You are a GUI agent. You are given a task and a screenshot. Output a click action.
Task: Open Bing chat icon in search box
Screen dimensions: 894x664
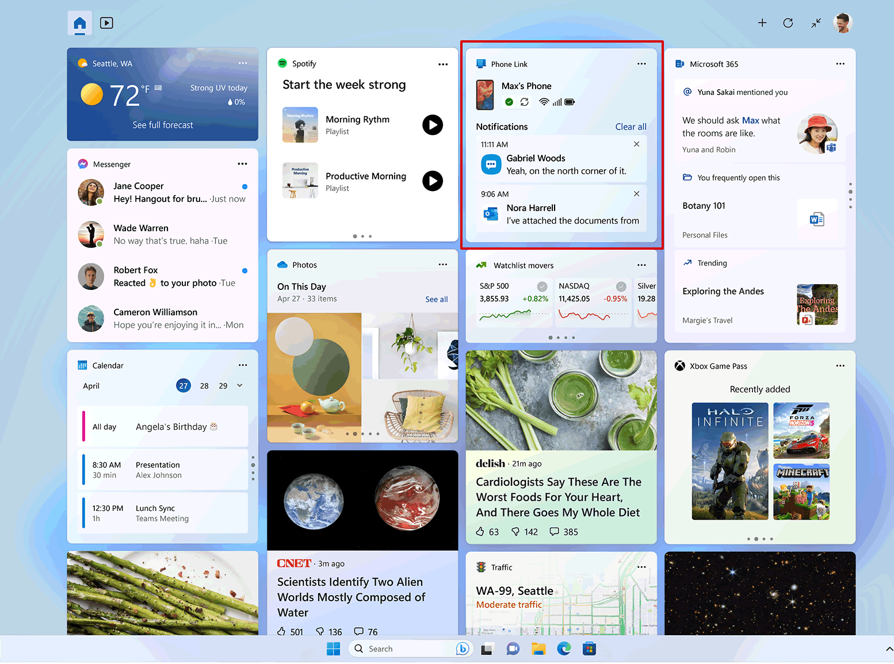point(463,649)
